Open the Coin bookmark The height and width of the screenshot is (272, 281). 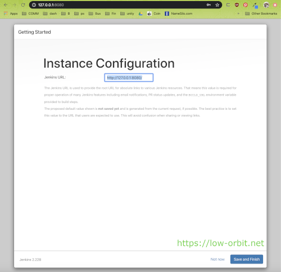click(x=154, y=14)
